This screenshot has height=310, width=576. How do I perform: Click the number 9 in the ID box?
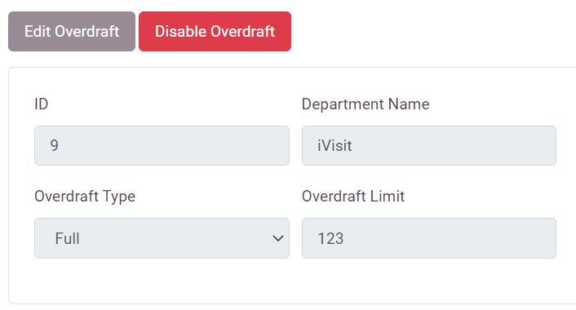(55, 145)
